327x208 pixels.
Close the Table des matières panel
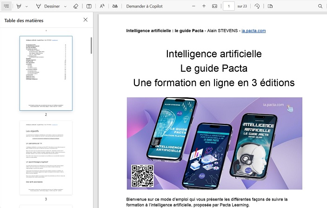[86, 20]
